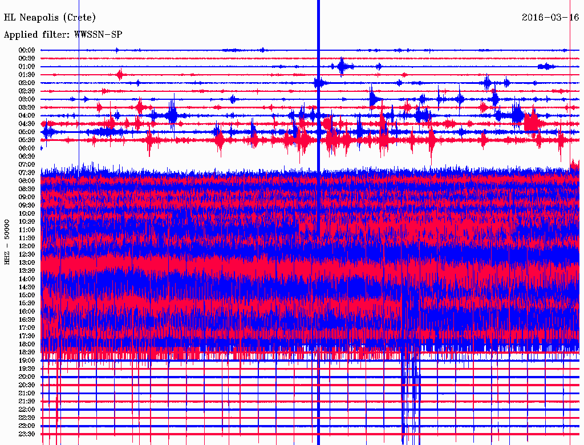Select the 00:00 time row label
The height and width of the screenshot is (445, 584).
27,50
